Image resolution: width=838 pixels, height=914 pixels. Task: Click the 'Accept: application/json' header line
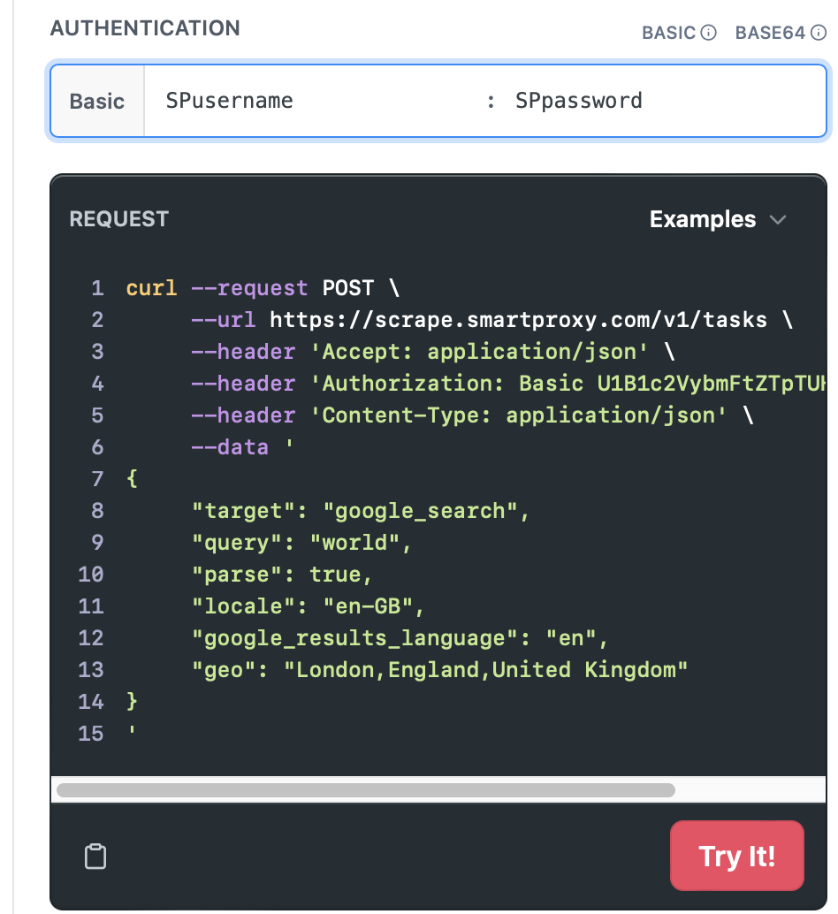point(433,352)
